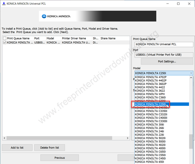Image resolution: width=195 pixels, height=164 pixels.
Task: Click the Konica Minolta globe logo
Action: click(44, 16)
